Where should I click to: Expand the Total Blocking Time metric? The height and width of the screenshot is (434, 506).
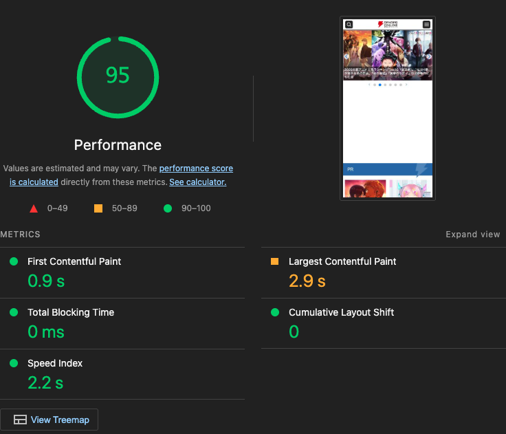pyautogui.click(x=71, y=312)
